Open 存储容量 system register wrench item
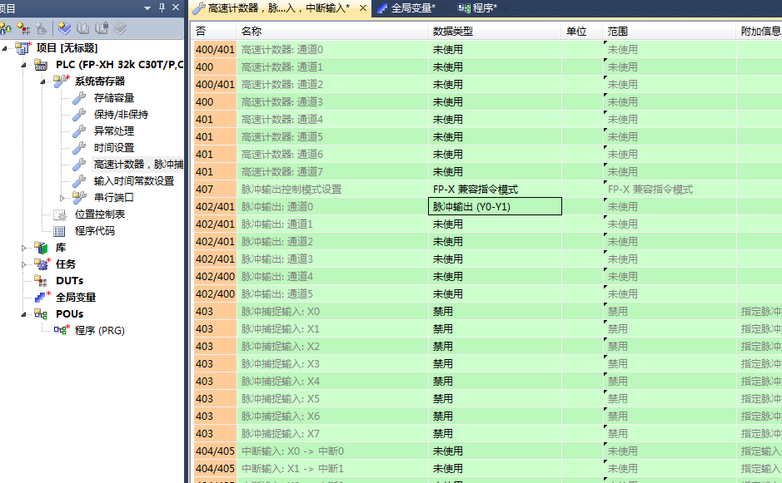This screenshot has height=483, width=782. [114, 98]
